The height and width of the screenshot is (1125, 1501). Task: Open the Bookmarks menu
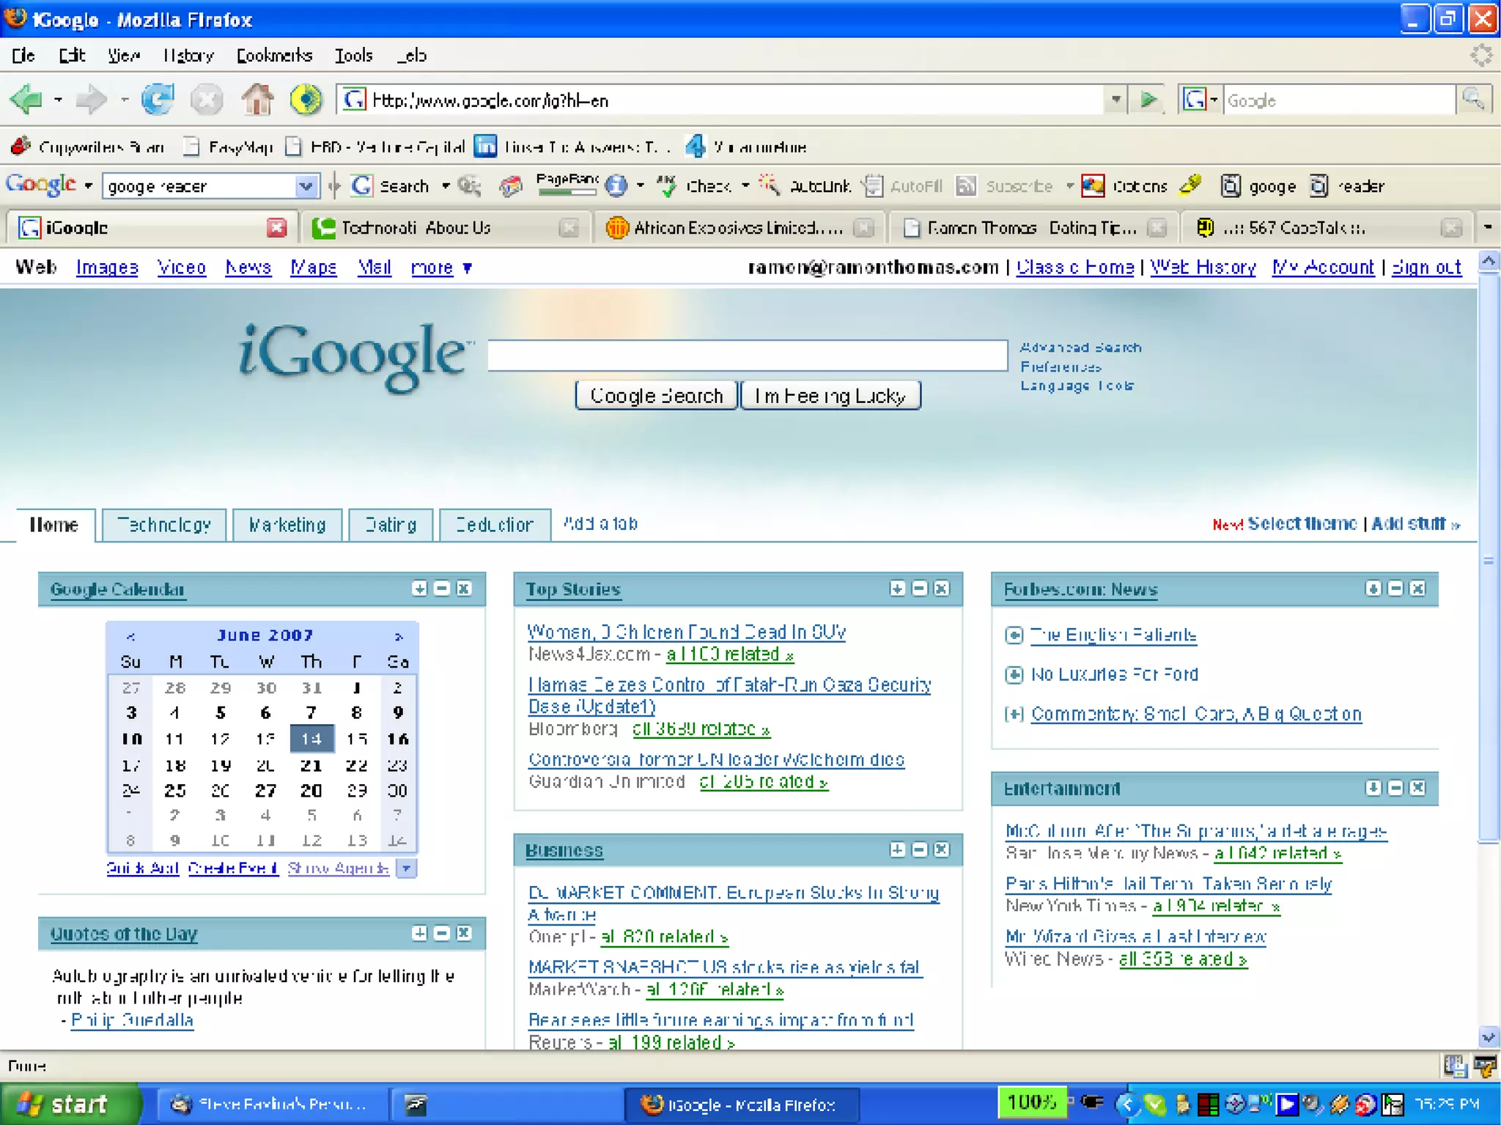point(274,56)
